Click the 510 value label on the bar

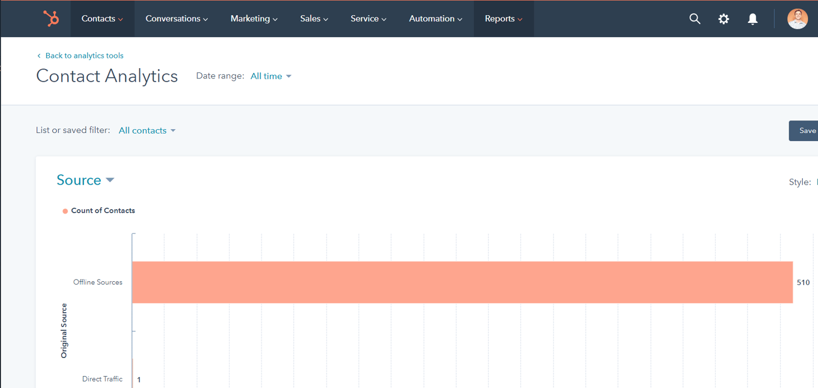coord(803,282)
